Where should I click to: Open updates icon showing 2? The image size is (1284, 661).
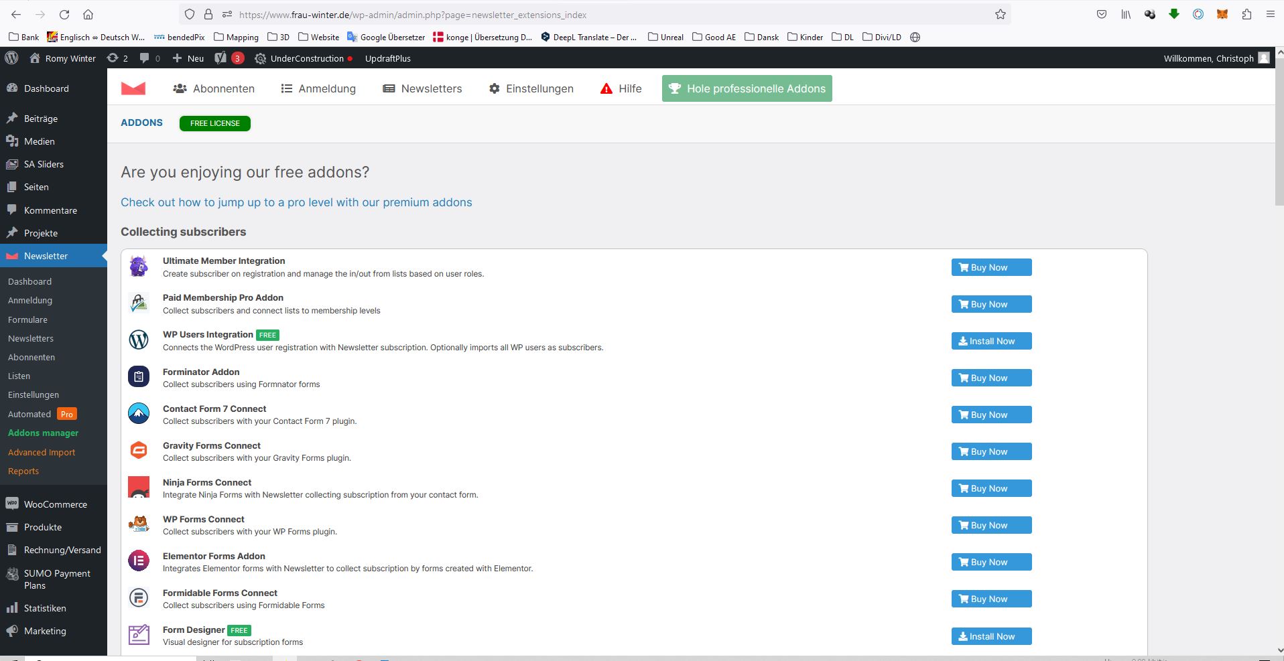point(117,58)
